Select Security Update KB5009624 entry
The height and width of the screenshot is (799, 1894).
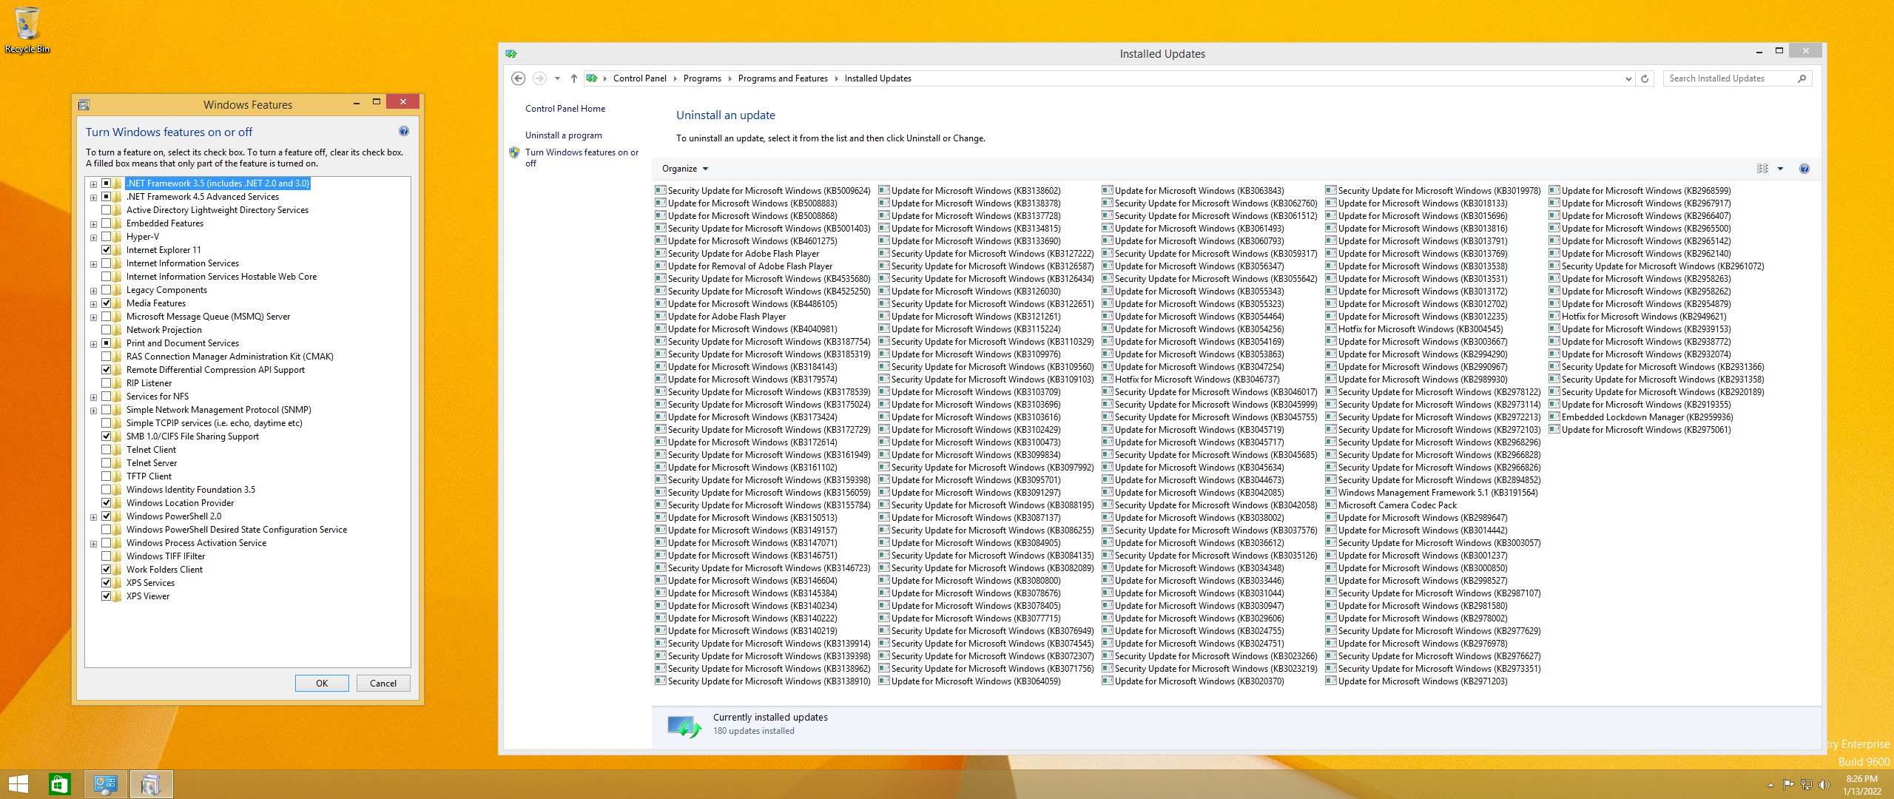click(763, 191)
